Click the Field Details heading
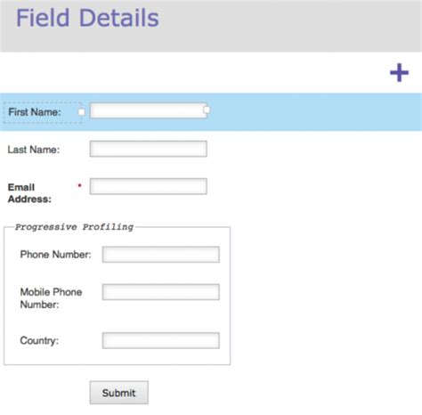This screenshot has width=422, height=415. [x=87, y=18]
